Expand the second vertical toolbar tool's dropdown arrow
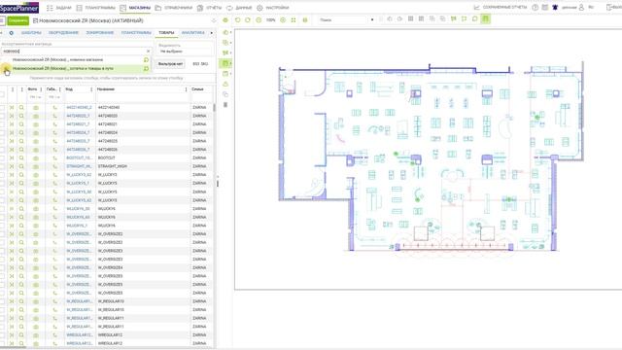This screenshot has width=622, height=350. pos(231,43)
